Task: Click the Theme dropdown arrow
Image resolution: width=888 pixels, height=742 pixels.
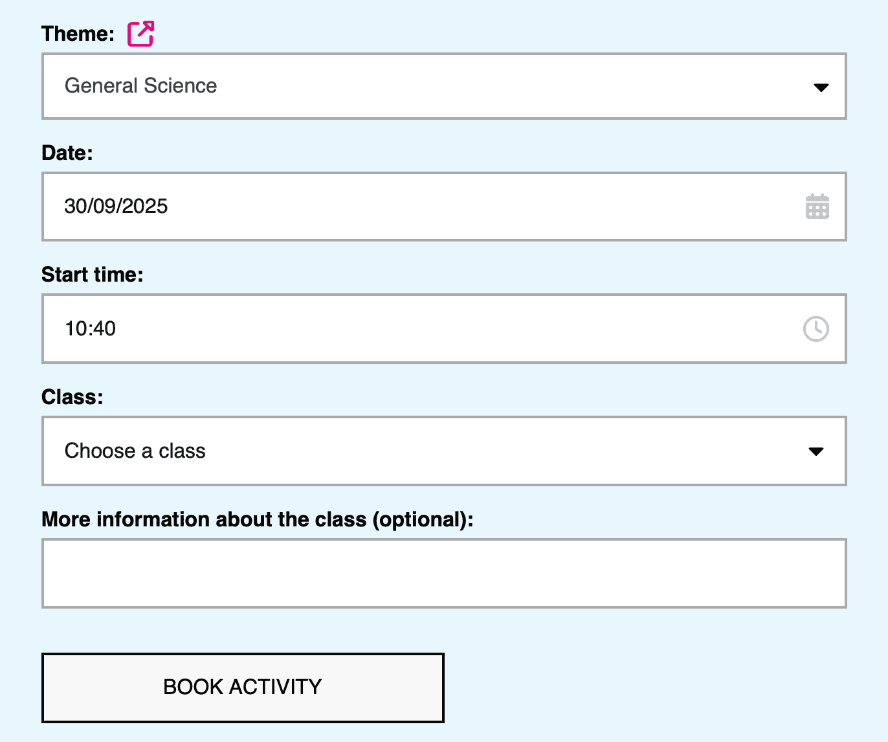Action: [821, 87]
